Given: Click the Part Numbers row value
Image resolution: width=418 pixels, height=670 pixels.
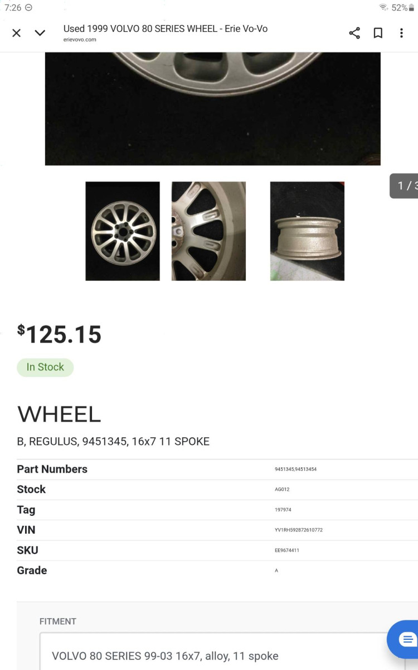Looking at the screenshot, I should tap(295, 470).
